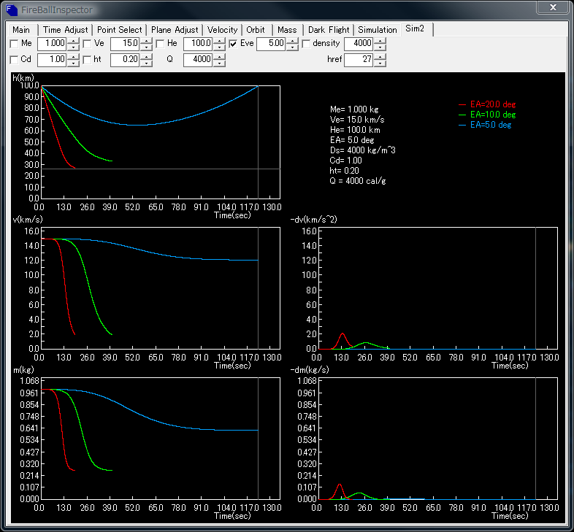Decrease the Q value with down arrow

219,63
